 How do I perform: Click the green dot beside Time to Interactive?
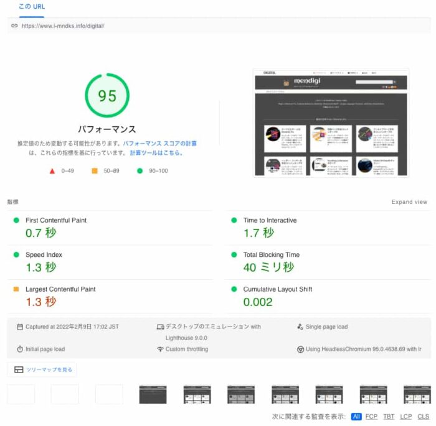[234, 220]
